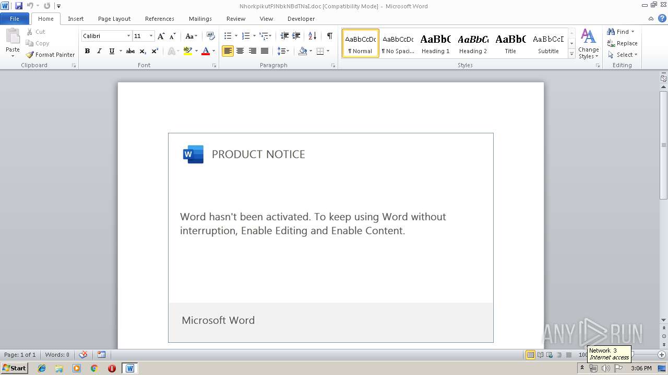The height and width of the screenshot is (375, 668).
Task: Open the File tab
Action: point(15,19)
